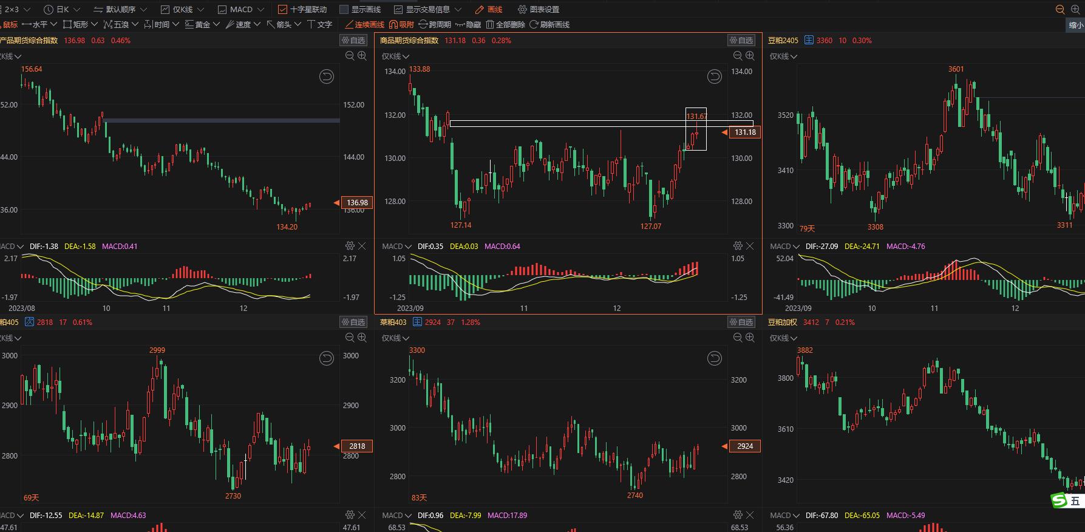Uncheck the 十字星联动 checkbox
Viewport: 1085px width, 532px height.
(x=282, y=10)
